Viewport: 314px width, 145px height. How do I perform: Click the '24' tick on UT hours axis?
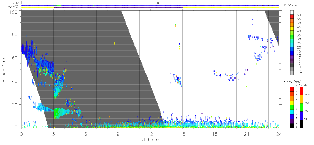(279, 134)
